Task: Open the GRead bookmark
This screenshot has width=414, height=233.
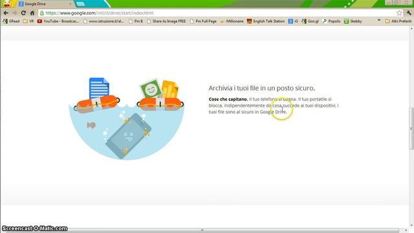Action: pos(11,21)
